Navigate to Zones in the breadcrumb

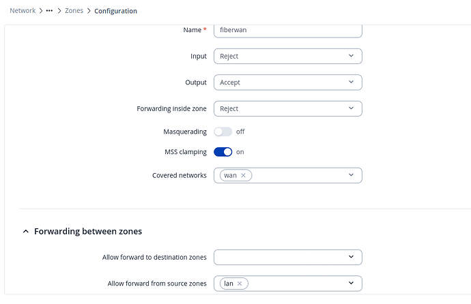(x=74, y=11)
